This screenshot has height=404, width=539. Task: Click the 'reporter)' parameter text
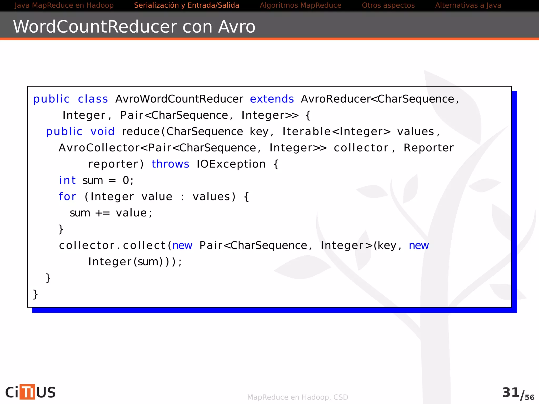pos(116,164)
